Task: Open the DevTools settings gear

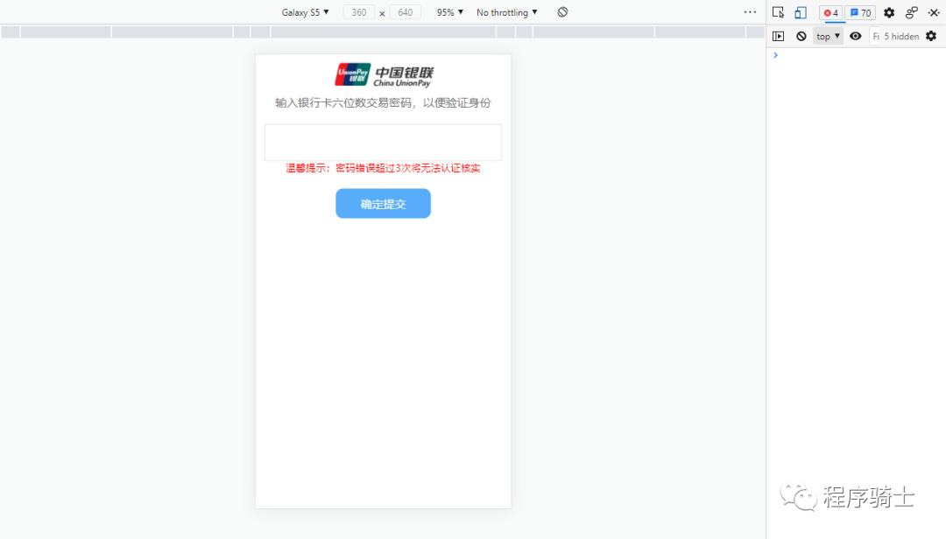Action: 887,12
